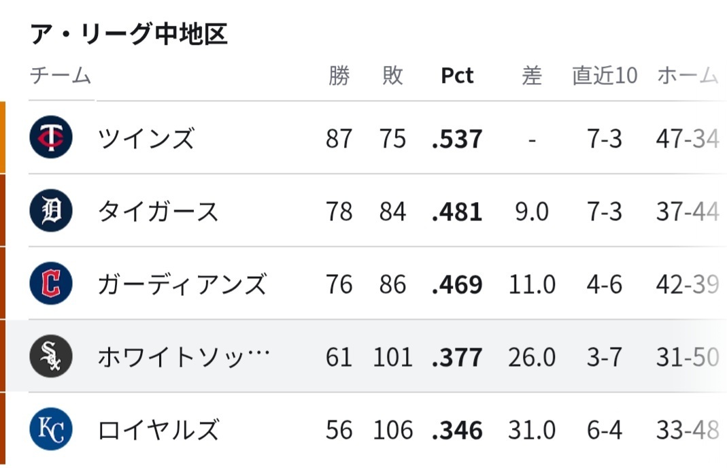The image size is (727, 468).
Task: Click the ア・リーグ中地区 division heading
Action: [129, 34]
